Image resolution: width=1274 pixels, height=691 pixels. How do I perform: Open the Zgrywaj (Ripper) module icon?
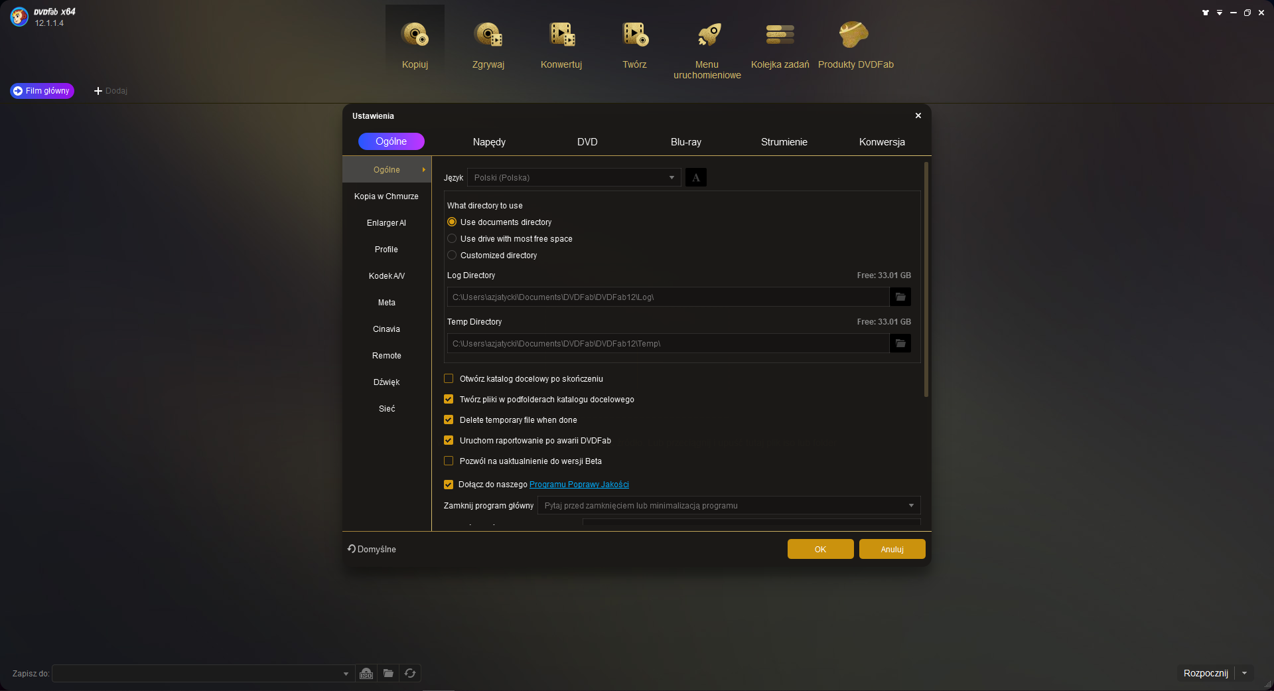point(488,35)
